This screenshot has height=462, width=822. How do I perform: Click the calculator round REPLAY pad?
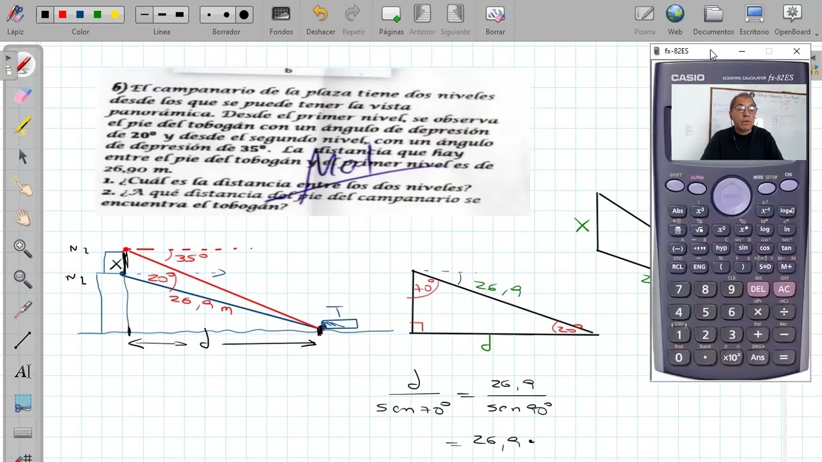731,196
